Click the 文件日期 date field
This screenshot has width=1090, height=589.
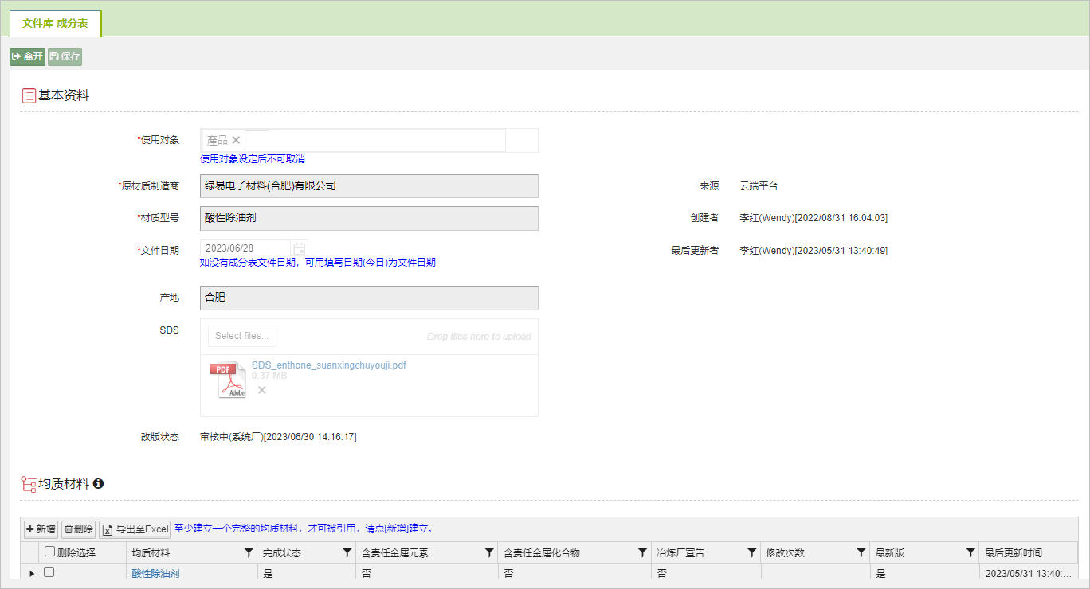245,248
